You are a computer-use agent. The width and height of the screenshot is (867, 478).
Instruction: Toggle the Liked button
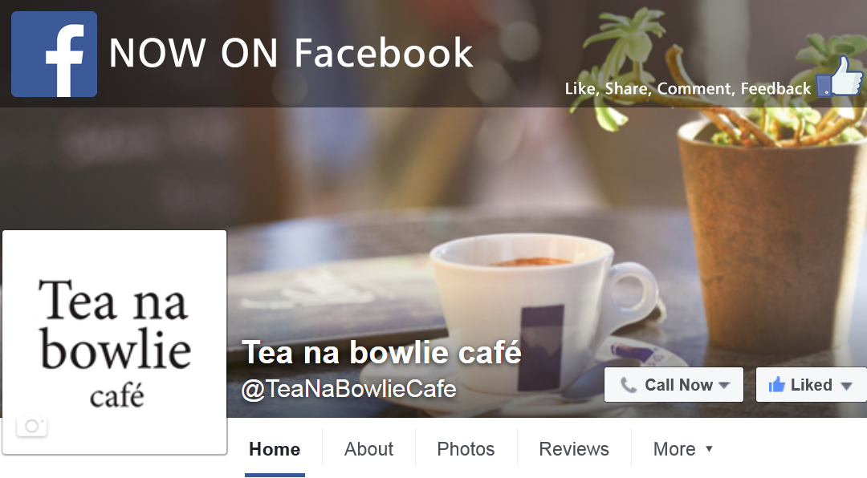[811, 385]
